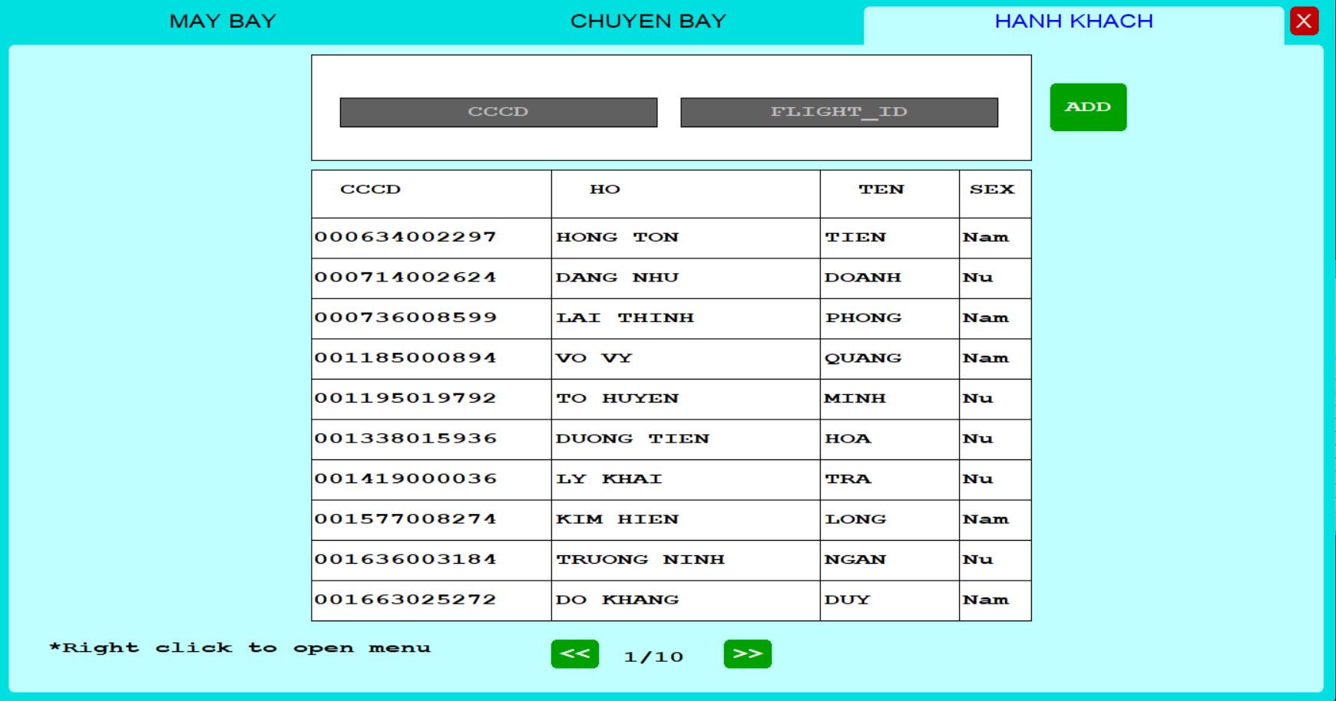Click TO HUYEN surname cell
Image resolution: width=1336 pixels, height=701 pixels.
pyautogui.click(x=686, y=399)
